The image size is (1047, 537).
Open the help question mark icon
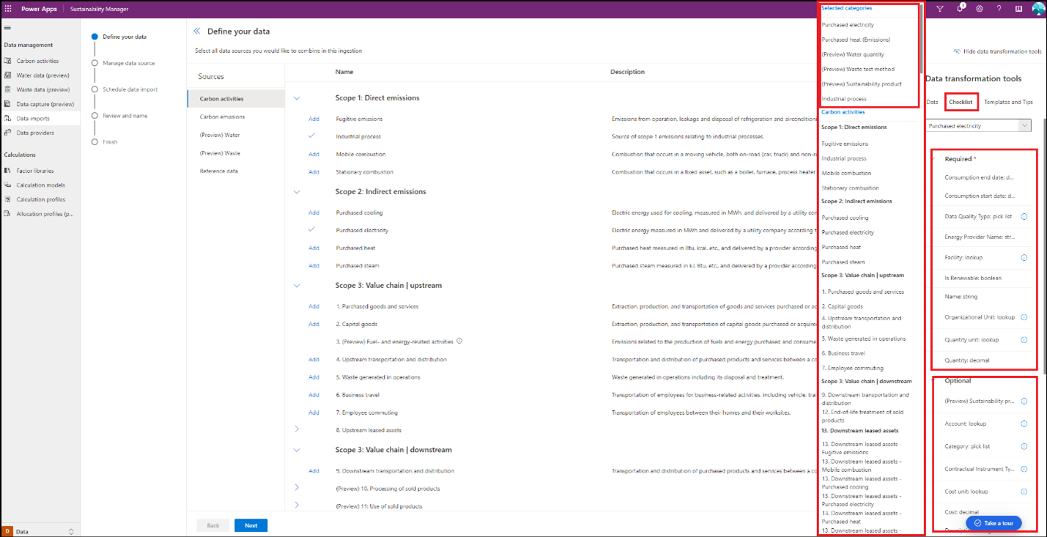coord(999,9)
